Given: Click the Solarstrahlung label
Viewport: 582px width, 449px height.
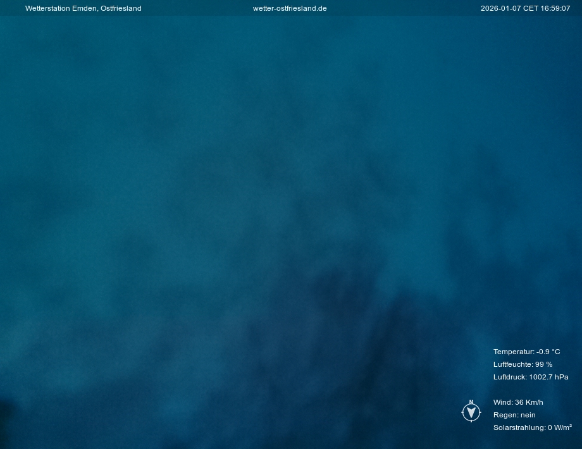Looking at the screenshot, I should (x=519, y=427).
